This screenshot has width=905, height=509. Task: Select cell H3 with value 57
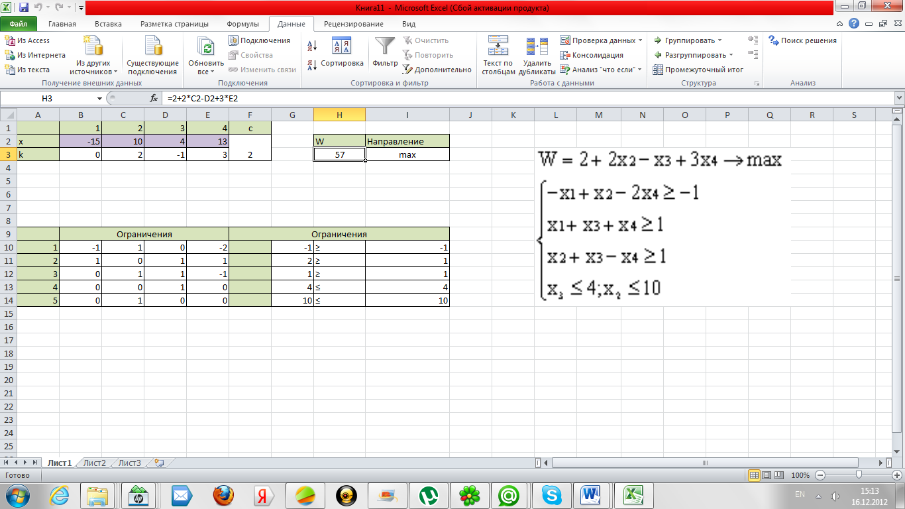339,154
